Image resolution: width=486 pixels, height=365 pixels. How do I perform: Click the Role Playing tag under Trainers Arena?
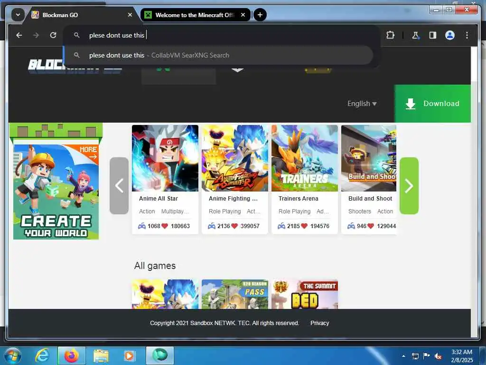click(294, 211)
